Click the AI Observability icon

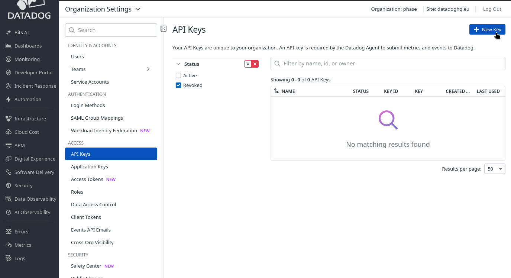click(9, 212)
